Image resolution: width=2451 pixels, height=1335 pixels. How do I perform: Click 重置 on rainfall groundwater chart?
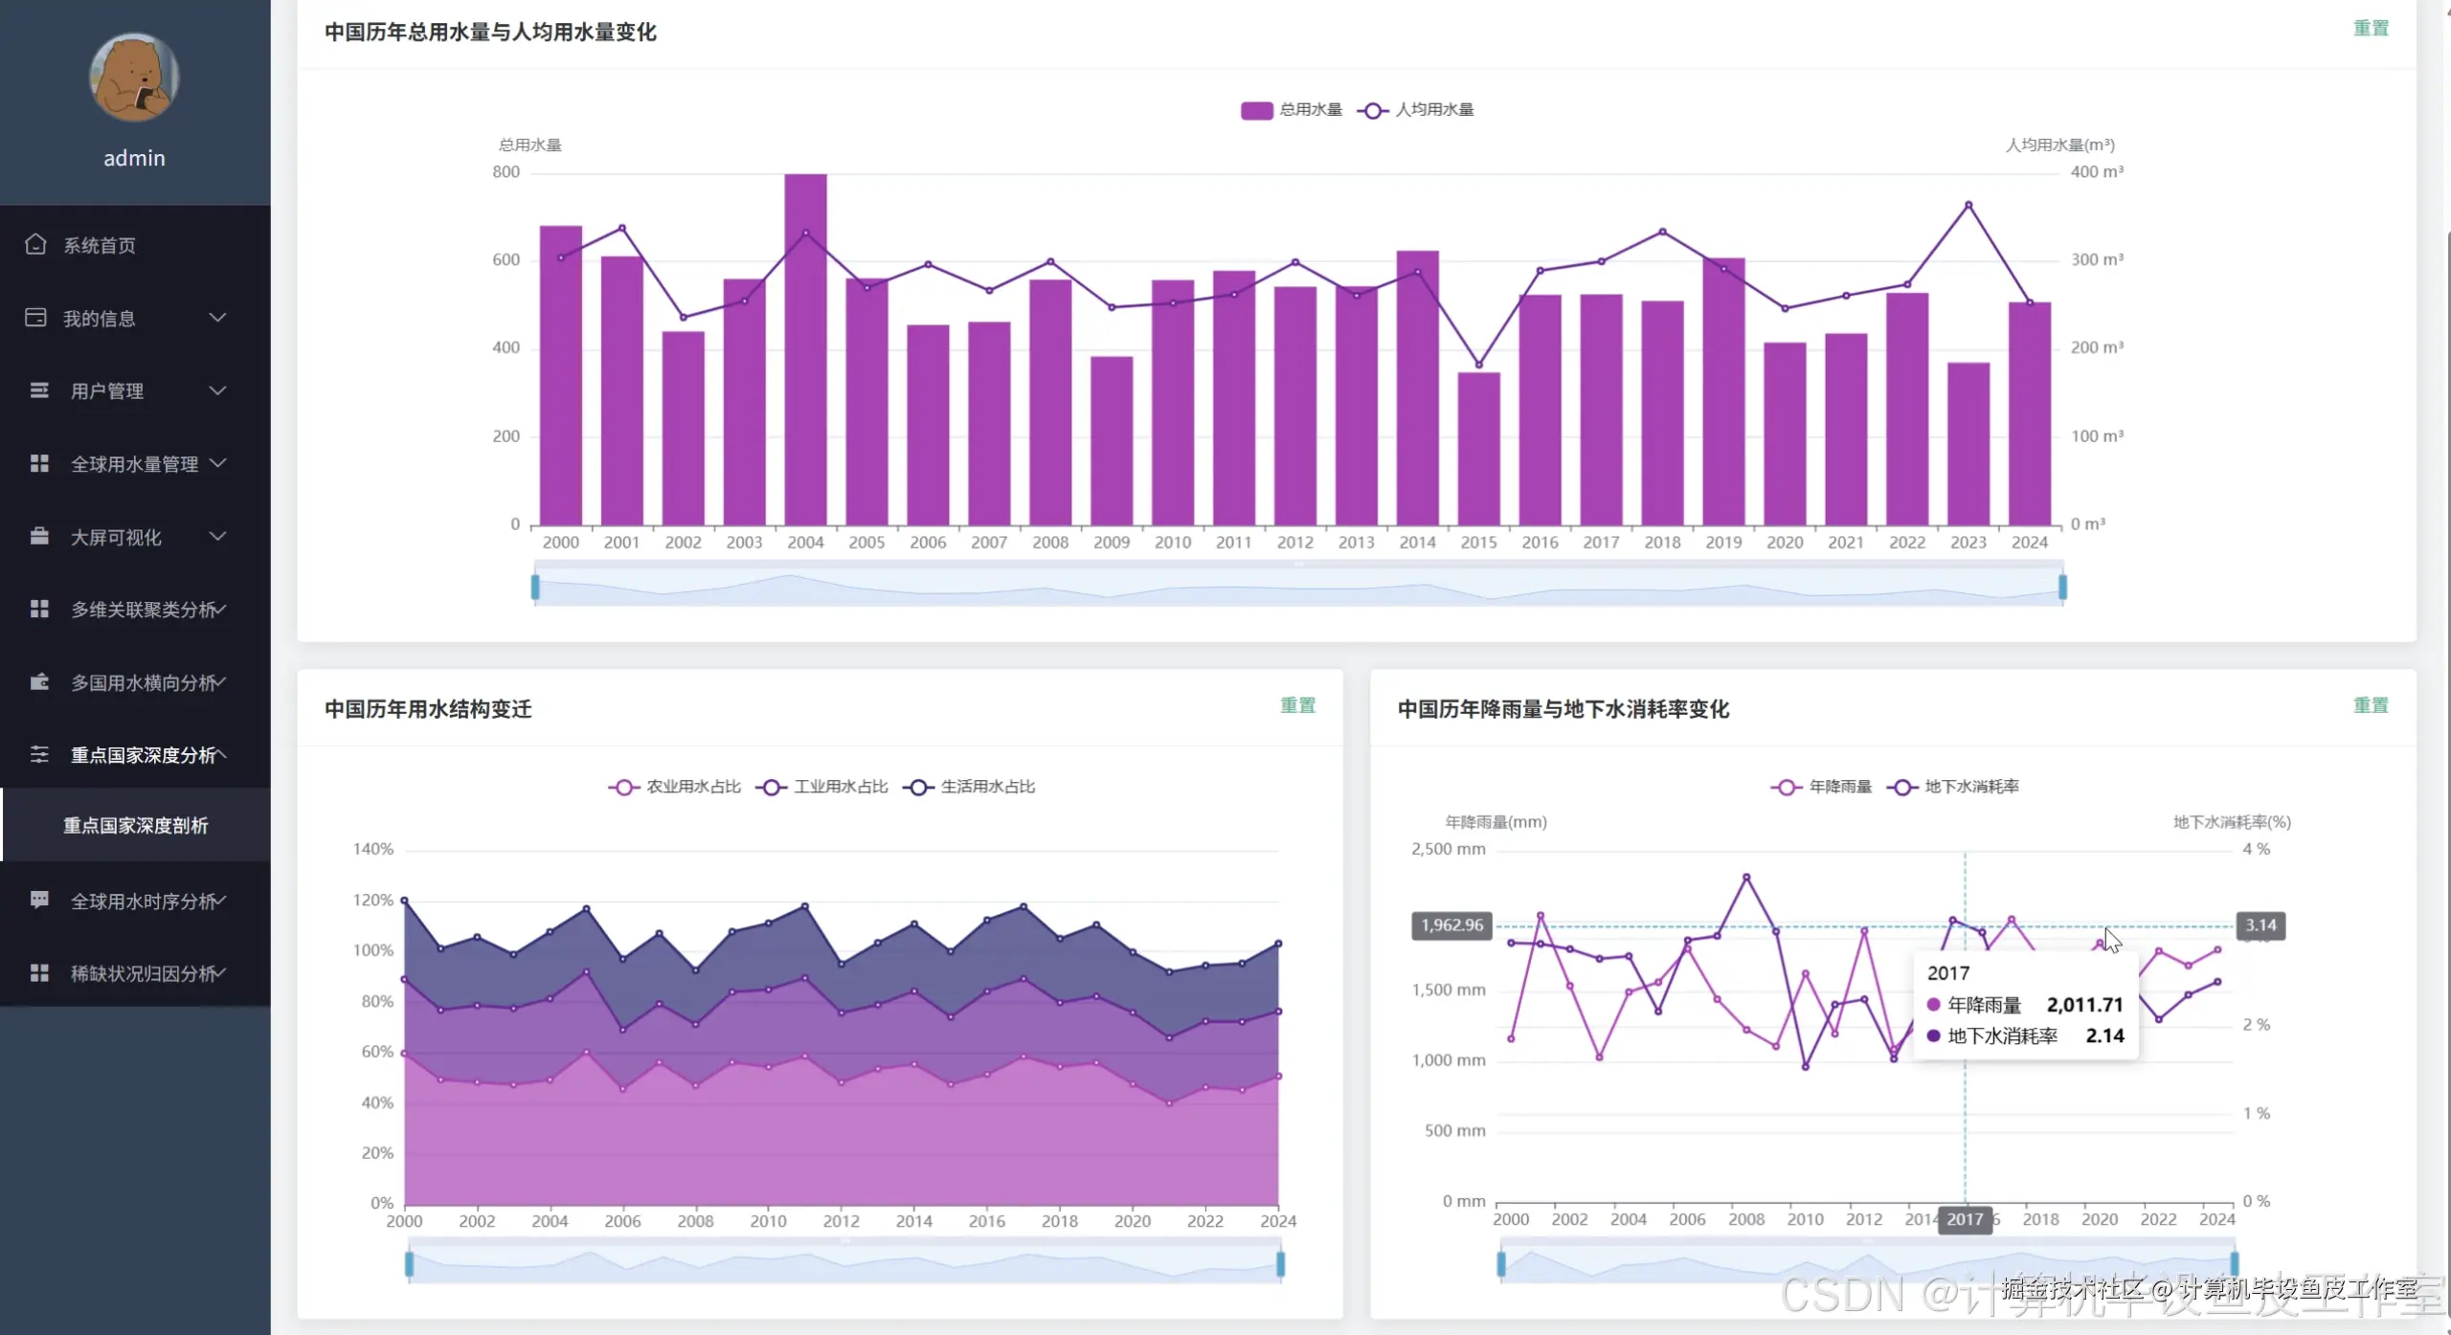(2371, 705)
